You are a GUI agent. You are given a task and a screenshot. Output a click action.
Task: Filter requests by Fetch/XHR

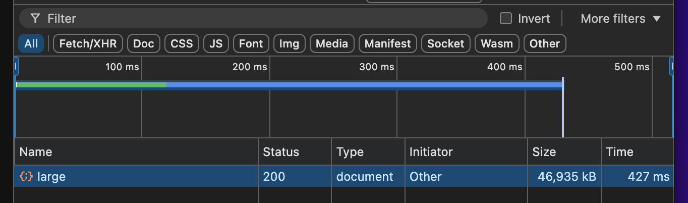click(88, 43)
